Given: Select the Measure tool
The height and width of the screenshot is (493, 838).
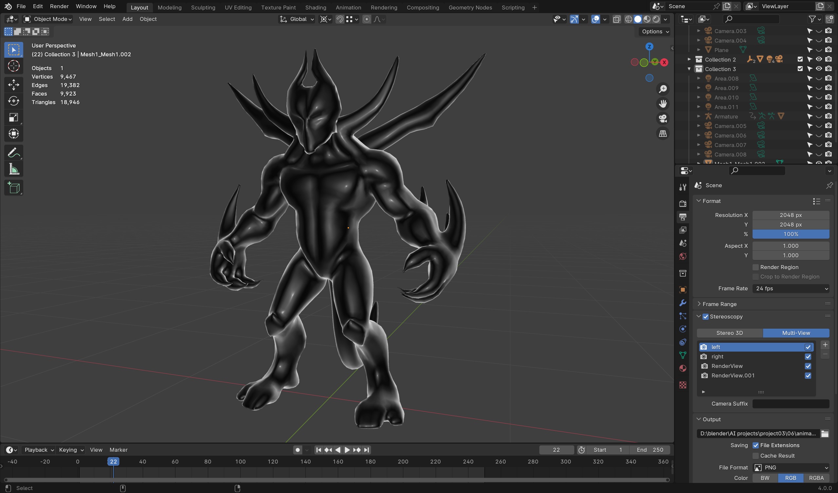Looking at the screenshot, I should coord(14,169).
